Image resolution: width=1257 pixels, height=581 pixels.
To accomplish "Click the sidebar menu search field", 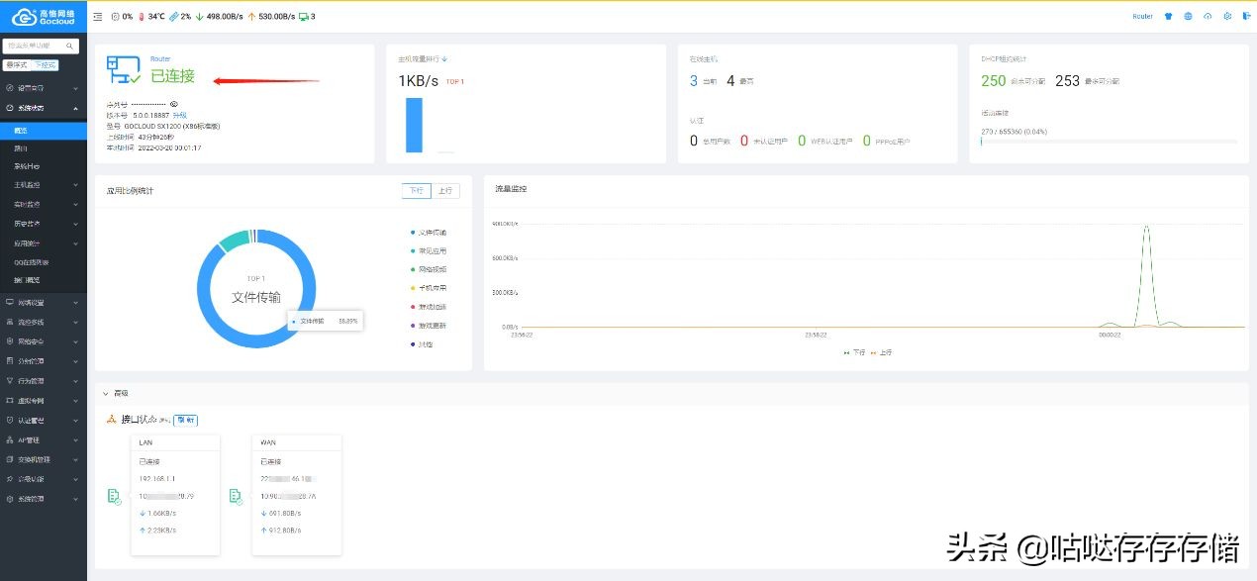I will pyautogui.click(x=41, y=46).
